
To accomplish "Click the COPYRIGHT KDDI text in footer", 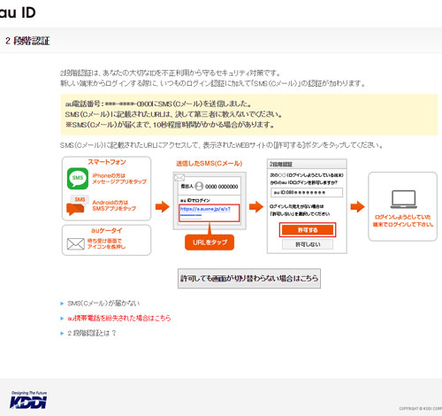I will tap(421, 409).
